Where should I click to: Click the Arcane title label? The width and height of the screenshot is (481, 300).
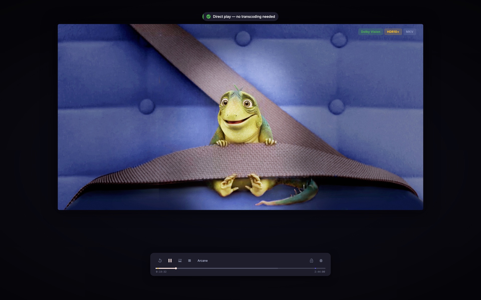coord(202,260)
